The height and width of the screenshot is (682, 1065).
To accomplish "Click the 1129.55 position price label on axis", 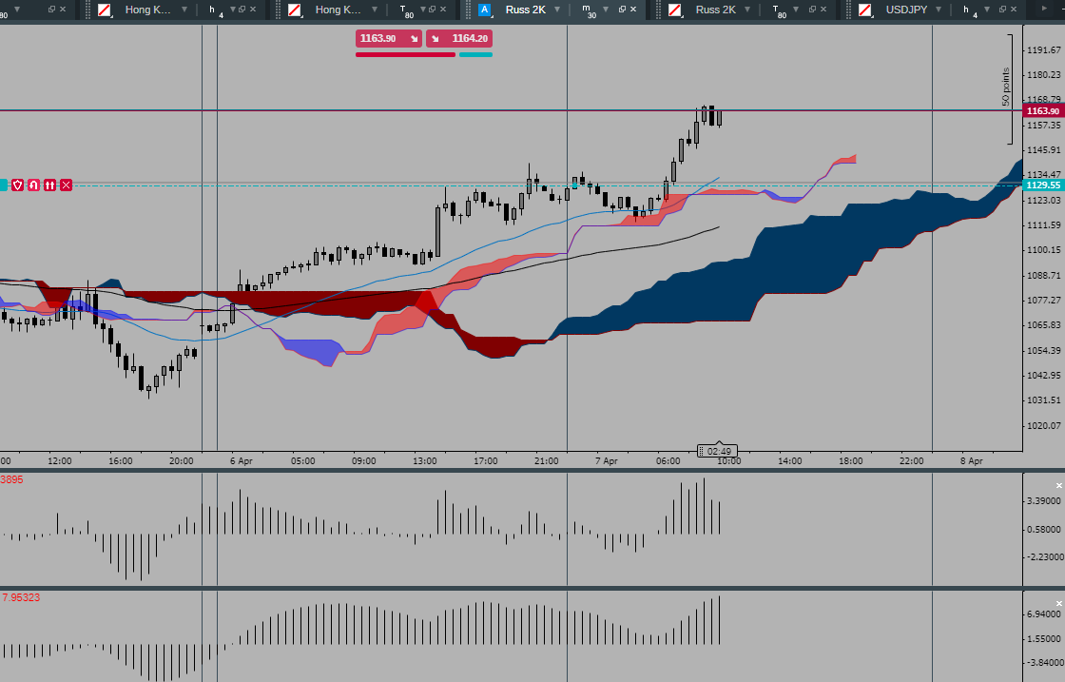I will (x=1042, y=185).
